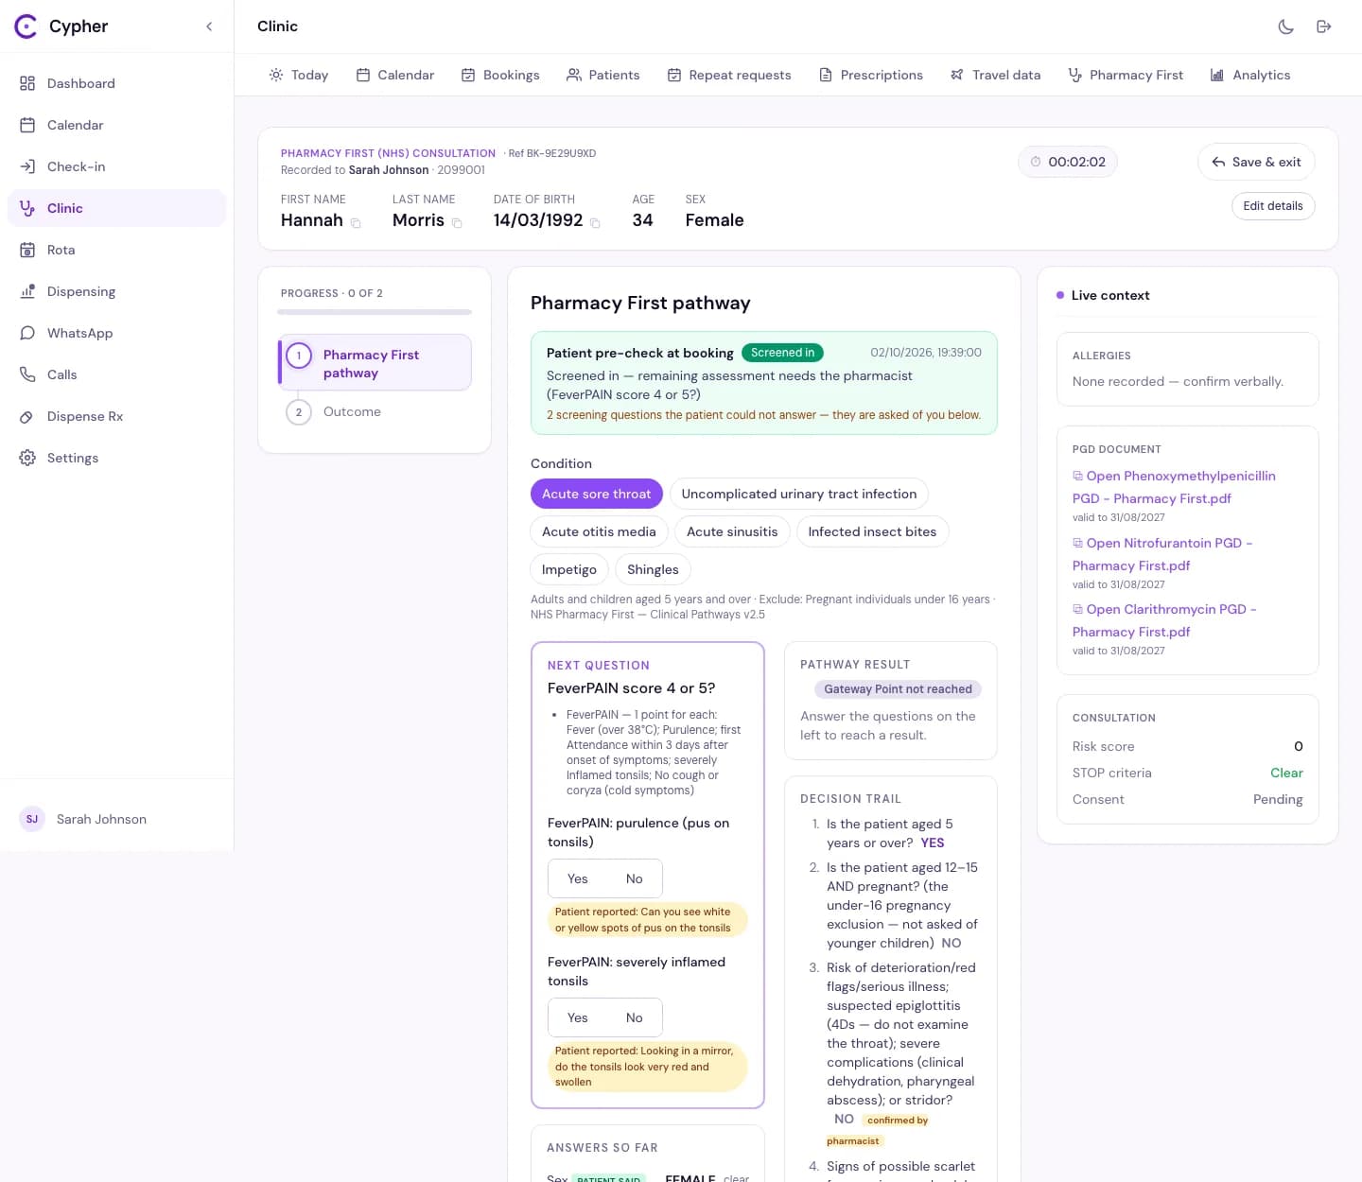The width and height of the screenshot is (1362, 1182).
Task: Open Clarithromycin PGD document link
Action: click(1164, 620)
